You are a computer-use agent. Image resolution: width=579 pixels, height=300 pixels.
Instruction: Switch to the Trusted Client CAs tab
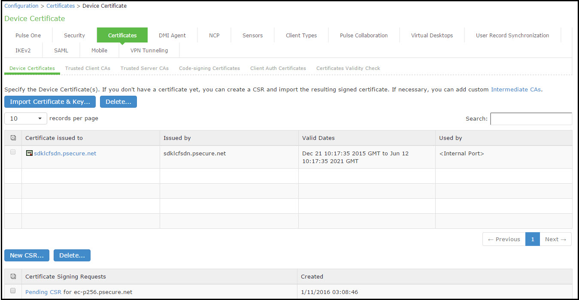click(88, 68)
